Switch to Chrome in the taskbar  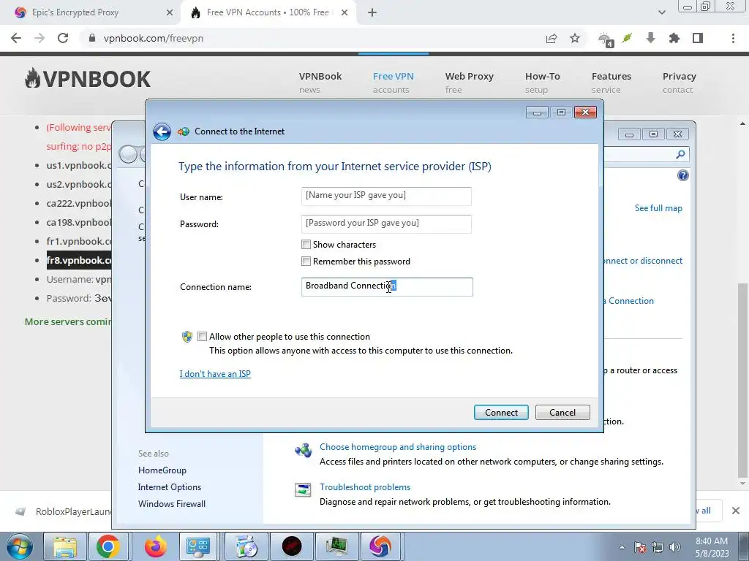(x=108, y=546)
